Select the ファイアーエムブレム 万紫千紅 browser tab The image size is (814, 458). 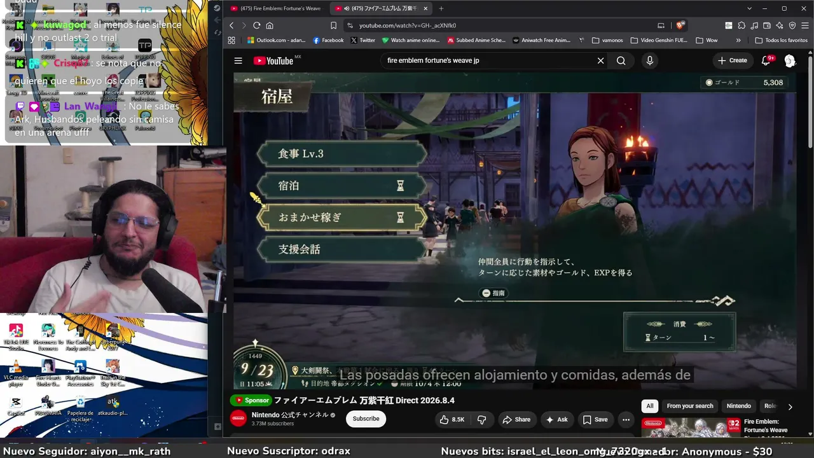click(380, 8)
